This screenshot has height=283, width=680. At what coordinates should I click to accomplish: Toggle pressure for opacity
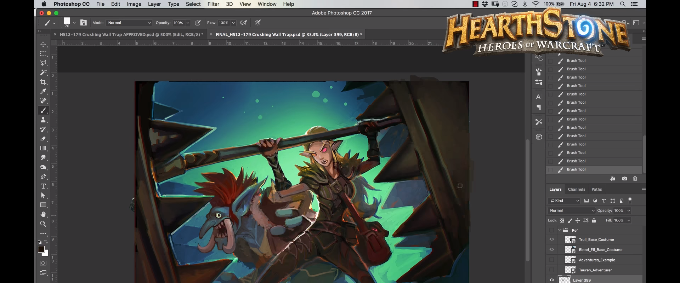pyautogui.click(x=198, y=23)
